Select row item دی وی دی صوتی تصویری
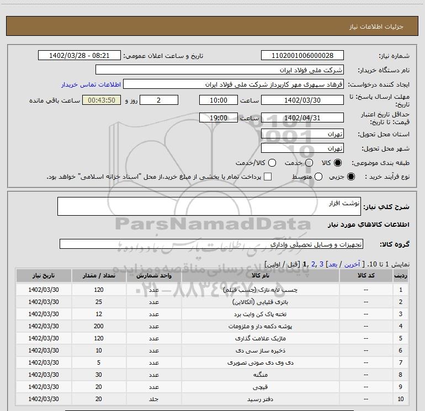This screenshot has height=411, width=425. (260, 363)
